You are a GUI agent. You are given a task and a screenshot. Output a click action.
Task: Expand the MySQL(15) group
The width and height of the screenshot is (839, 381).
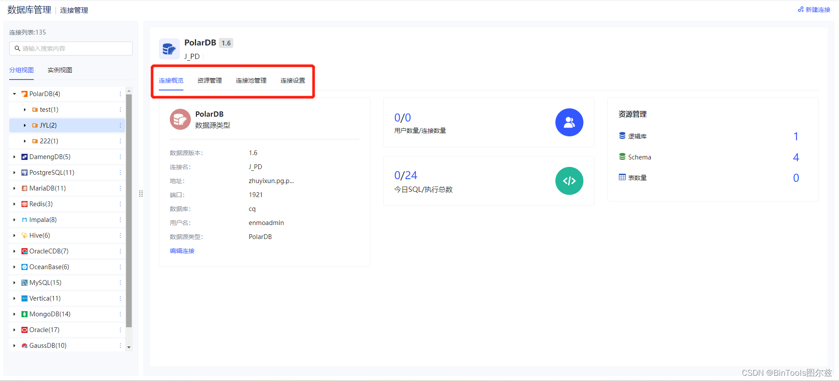coord(14,283)
